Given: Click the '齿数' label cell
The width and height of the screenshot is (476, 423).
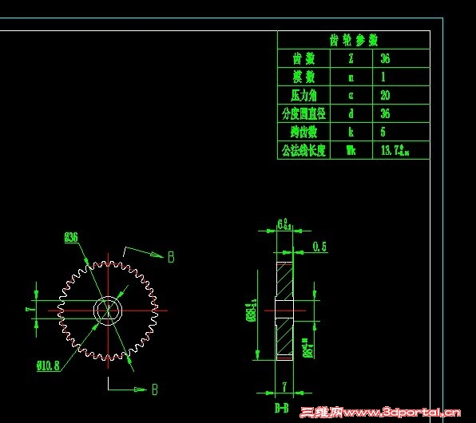Looking at the screenshot, I should coord(303,58).
